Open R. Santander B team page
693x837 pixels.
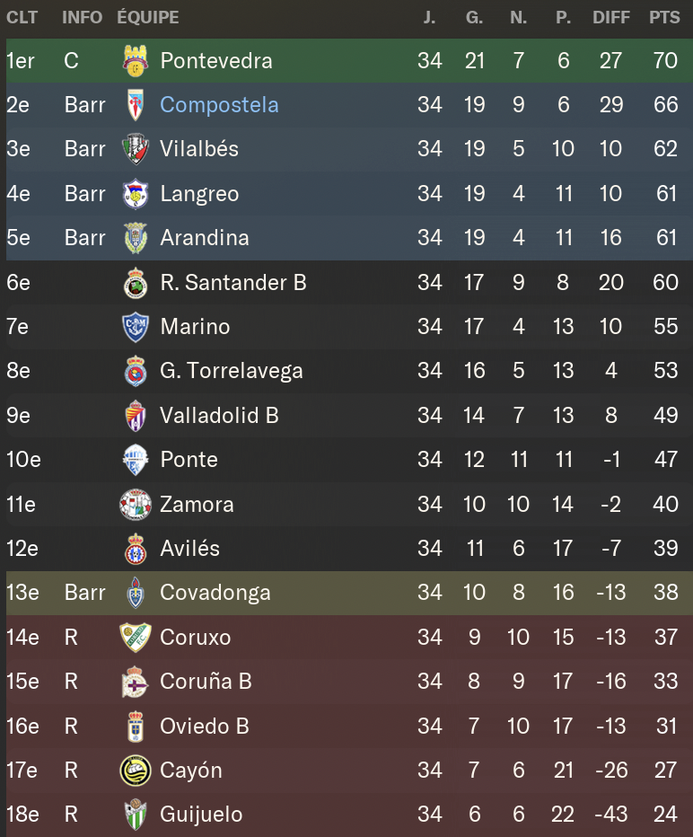[233, 282]
